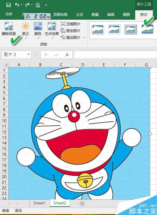Expand the 重设图片 dropdown arrow

(84, 37)
